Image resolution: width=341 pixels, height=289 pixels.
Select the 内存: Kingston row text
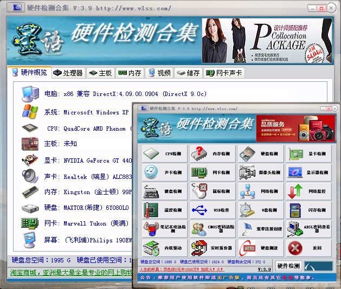tap(88, 192)
